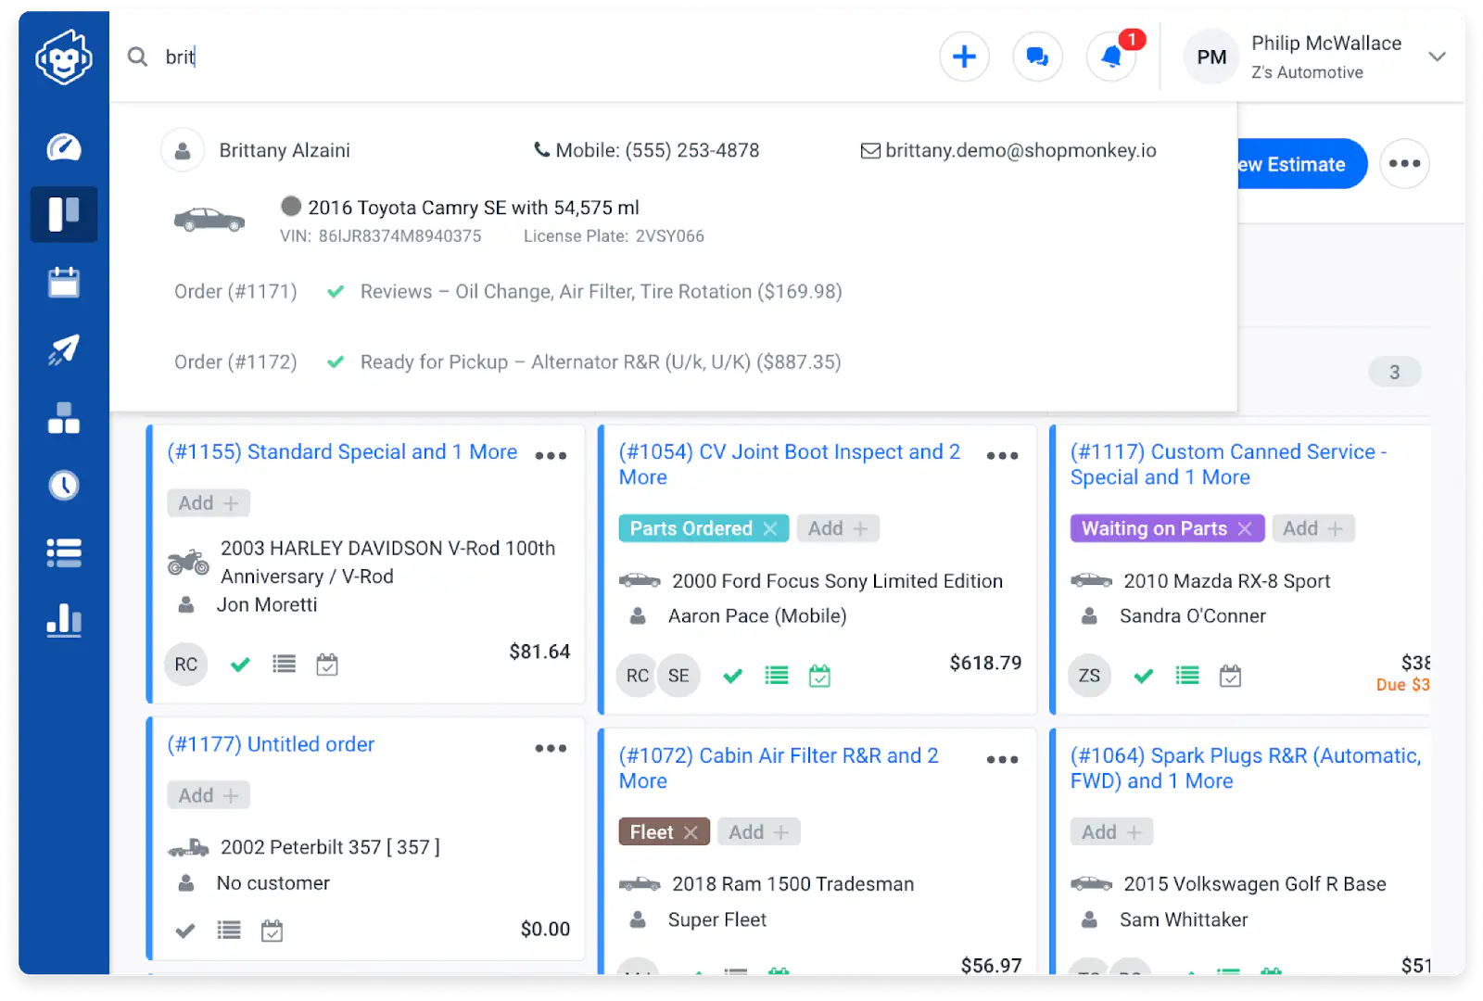Expand the Philip McWallace account dropdown
The height and width of the screenshot is (1001, 1483).
pos(1437,57)
